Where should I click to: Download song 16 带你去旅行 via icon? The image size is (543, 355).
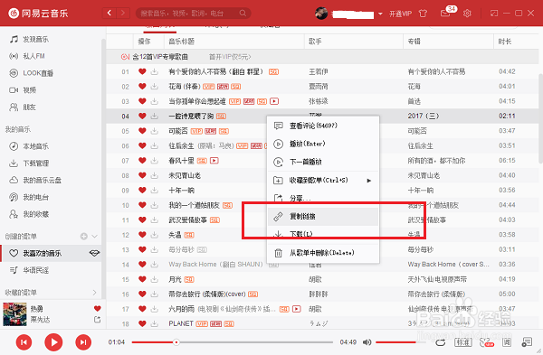point(155,294)
